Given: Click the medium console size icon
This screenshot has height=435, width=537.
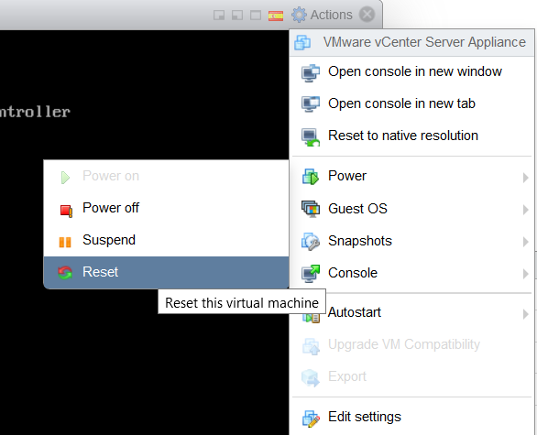Looking at the screenshot, I should [x=237, y=16].
